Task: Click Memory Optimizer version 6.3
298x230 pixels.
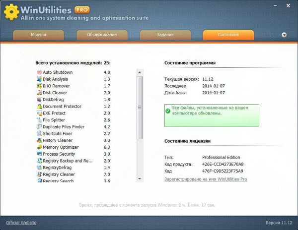Action: point(107,147)
